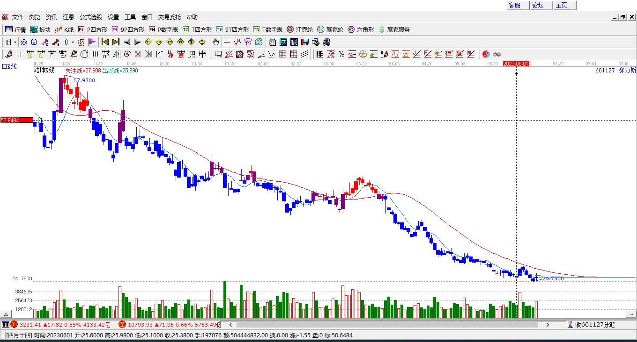
Task: Click the 出局线=25.890 label
Action: click(x=120, y=71)
